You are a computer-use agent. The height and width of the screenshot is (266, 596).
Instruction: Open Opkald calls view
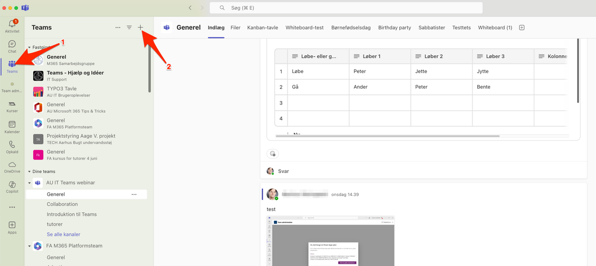click(12, 147)
